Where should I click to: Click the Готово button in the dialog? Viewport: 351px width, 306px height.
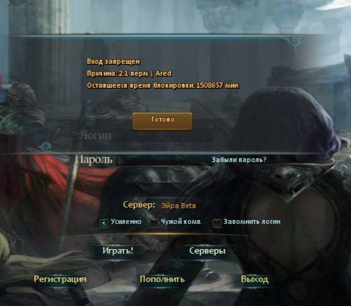click(162, 121)
